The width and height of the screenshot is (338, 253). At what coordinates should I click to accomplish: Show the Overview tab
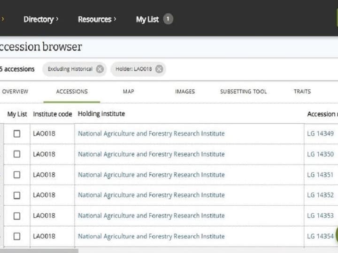pos(15,91)
